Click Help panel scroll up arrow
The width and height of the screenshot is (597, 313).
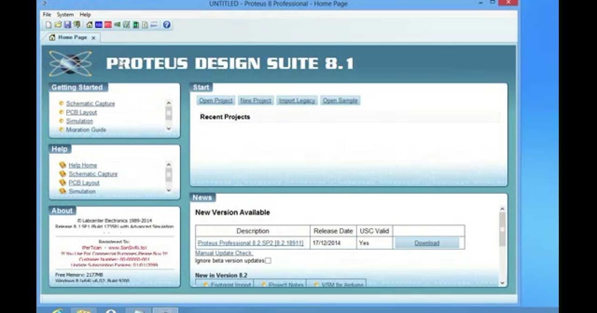pyautogui.click(x=169, y=164)
